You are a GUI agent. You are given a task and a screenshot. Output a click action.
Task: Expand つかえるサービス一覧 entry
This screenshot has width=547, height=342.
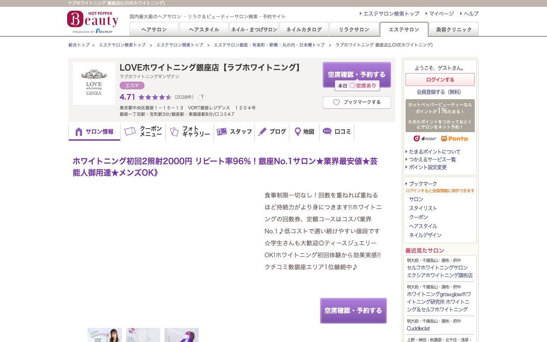tap(432, 159)
